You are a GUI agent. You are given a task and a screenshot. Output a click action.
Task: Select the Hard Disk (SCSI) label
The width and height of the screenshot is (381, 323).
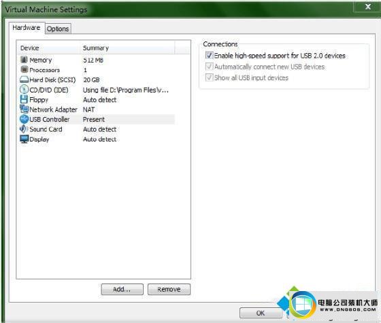[52, 80]
